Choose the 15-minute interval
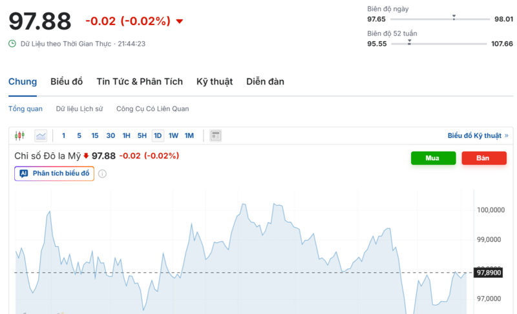The width and height of the screenshot is (517, 314). pyautogui.click(x=94, y=135)
